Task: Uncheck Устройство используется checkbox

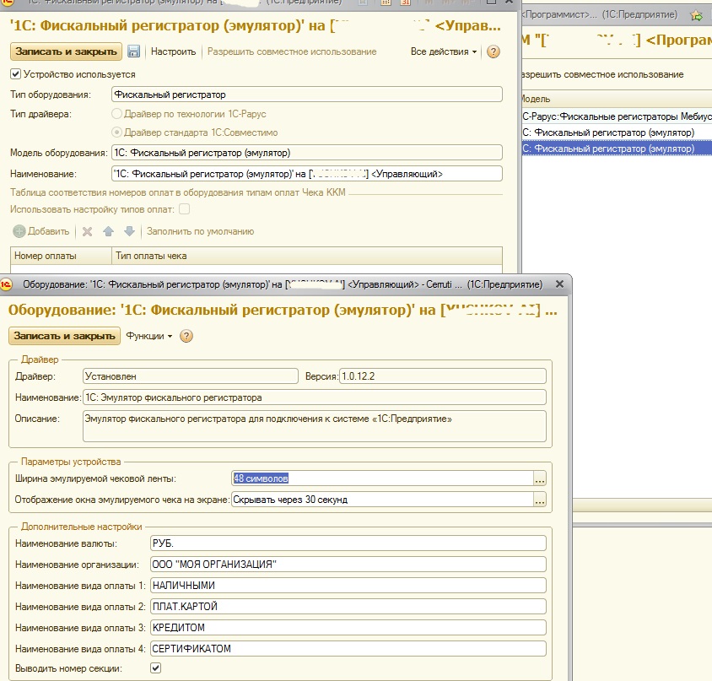Action: pos(15,74)
